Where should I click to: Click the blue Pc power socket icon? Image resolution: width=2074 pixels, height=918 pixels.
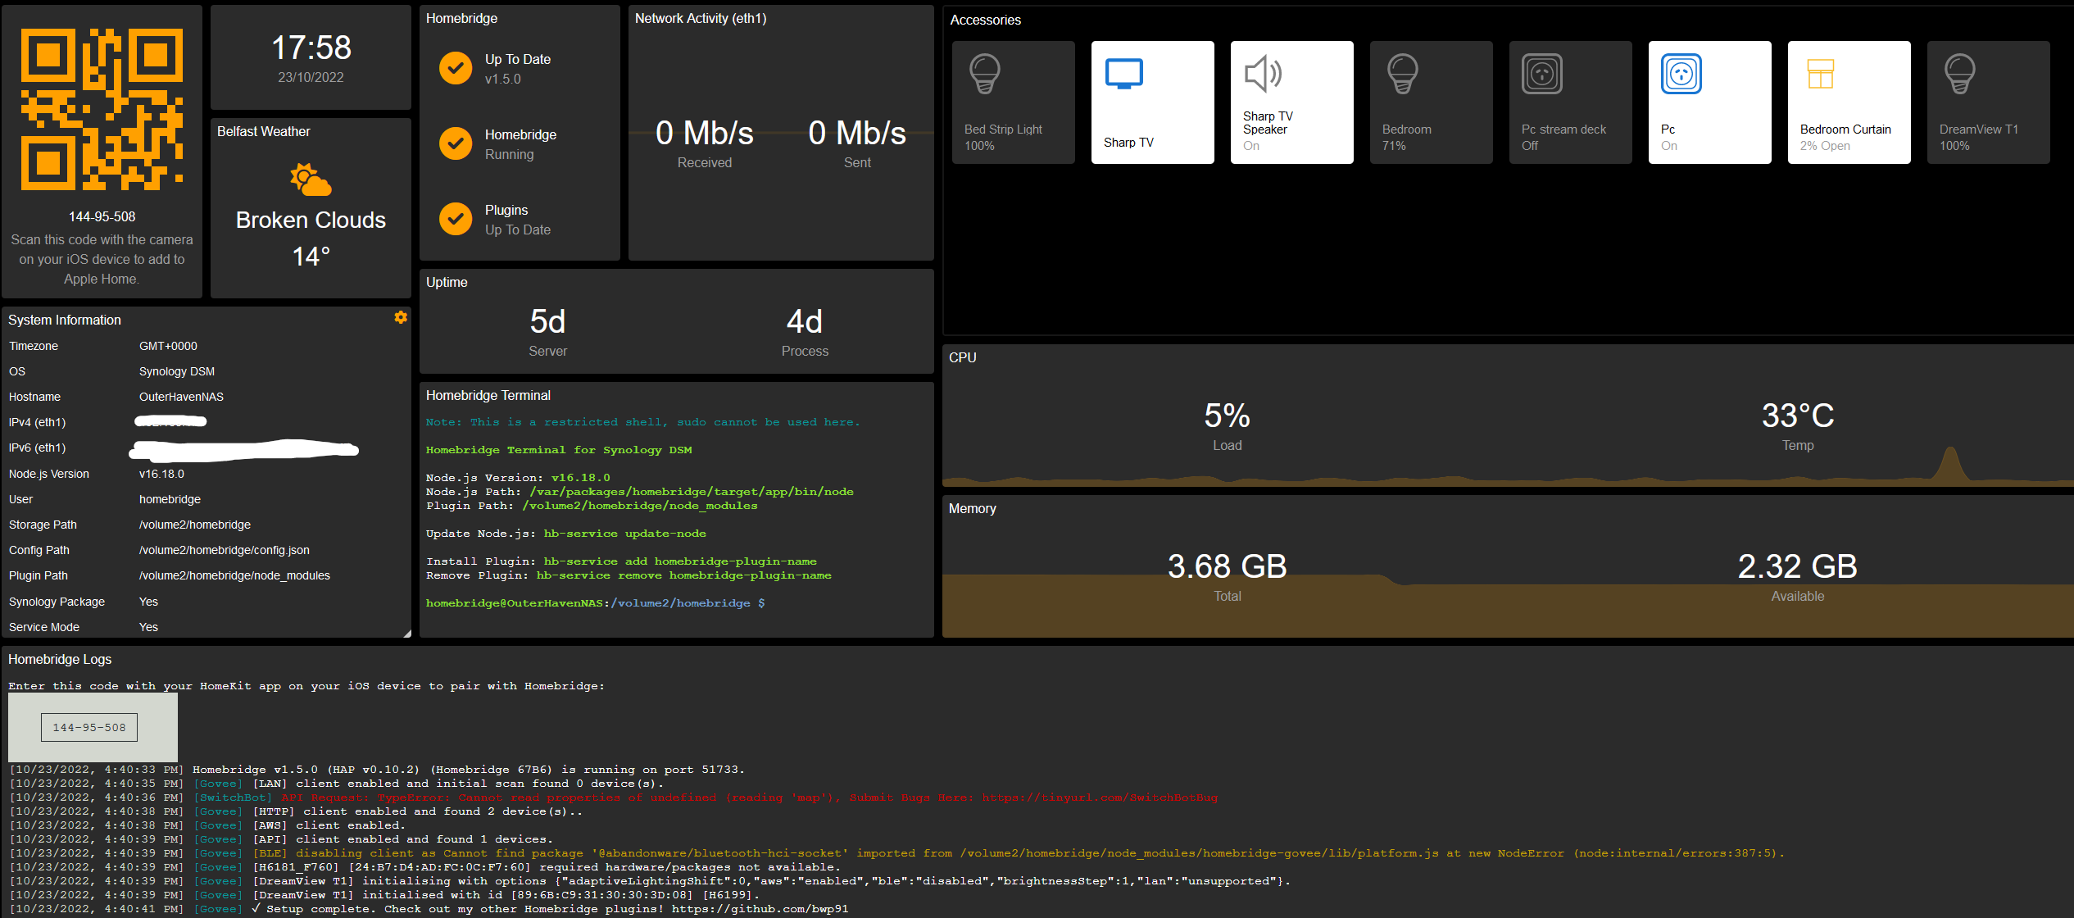(x=1681, y=74)
